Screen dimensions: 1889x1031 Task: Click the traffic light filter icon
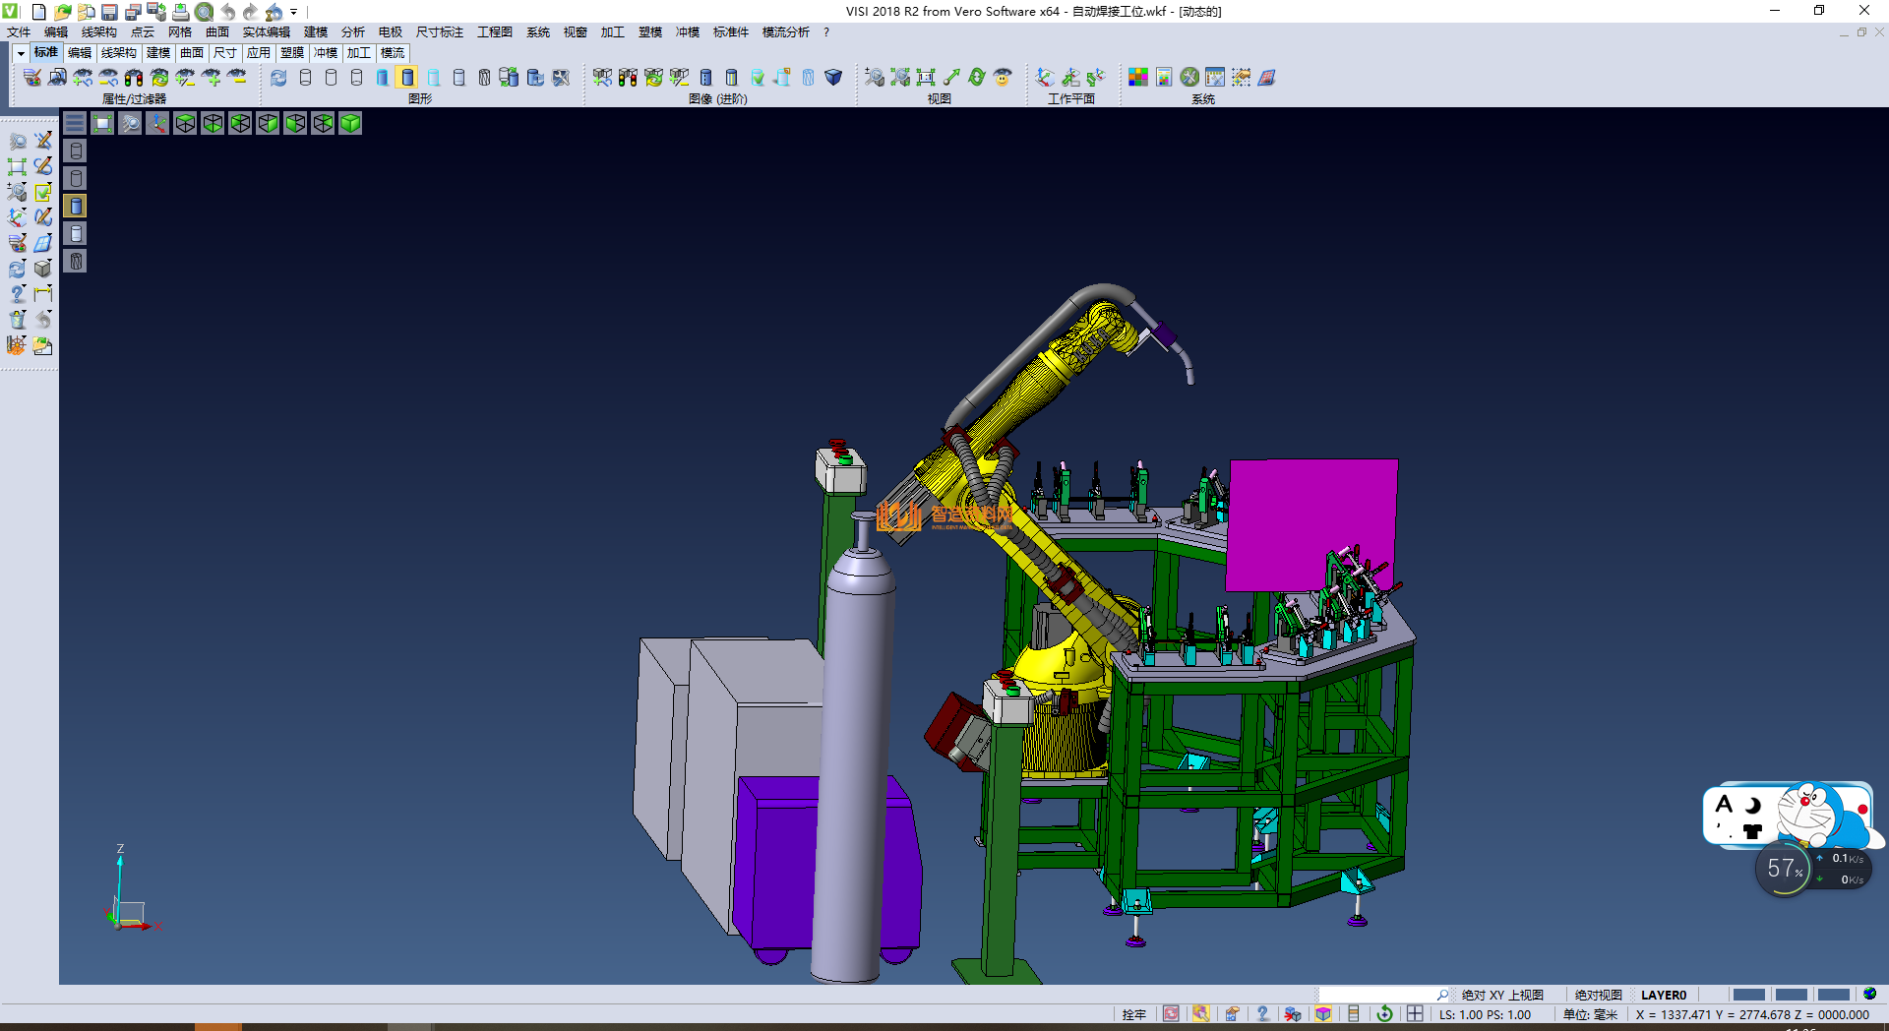click(134, 78)
